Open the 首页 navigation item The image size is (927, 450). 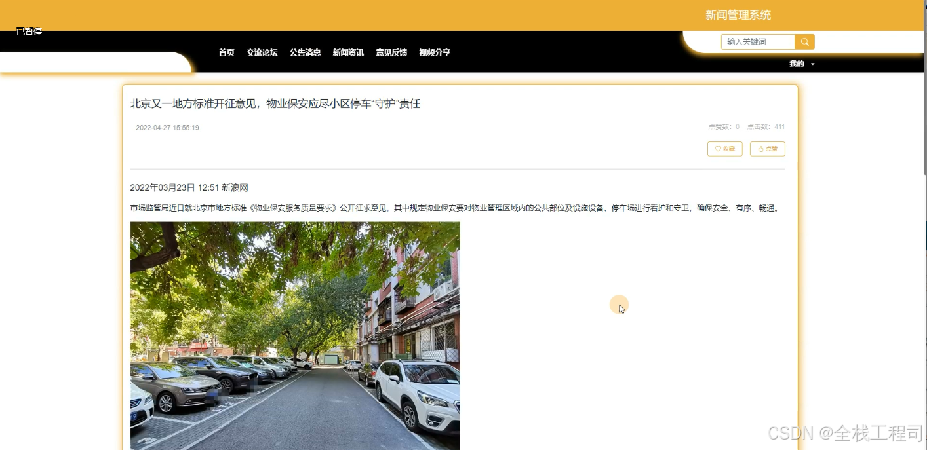click(227, 52)
